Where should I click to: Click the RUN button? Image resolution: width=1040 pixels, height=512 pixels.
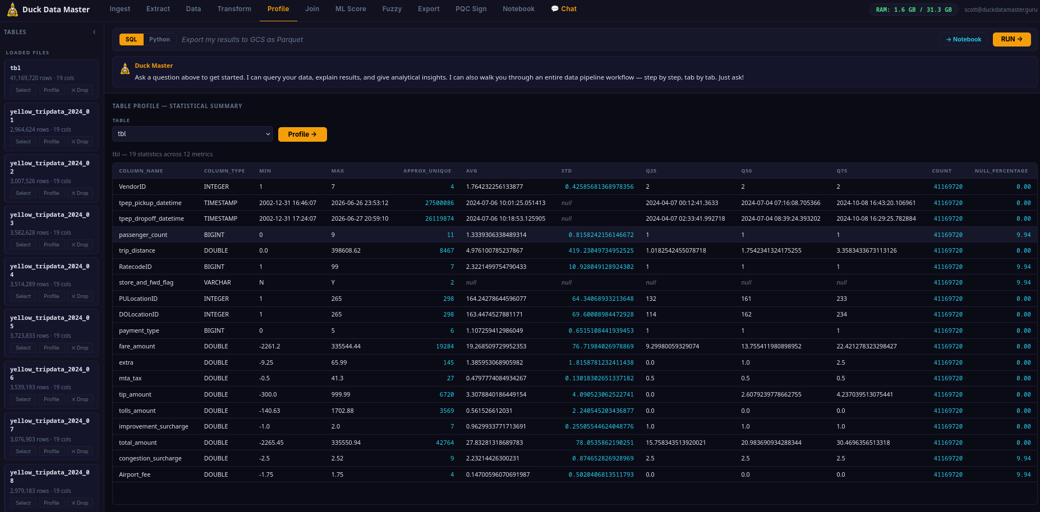pos(1011,39)
